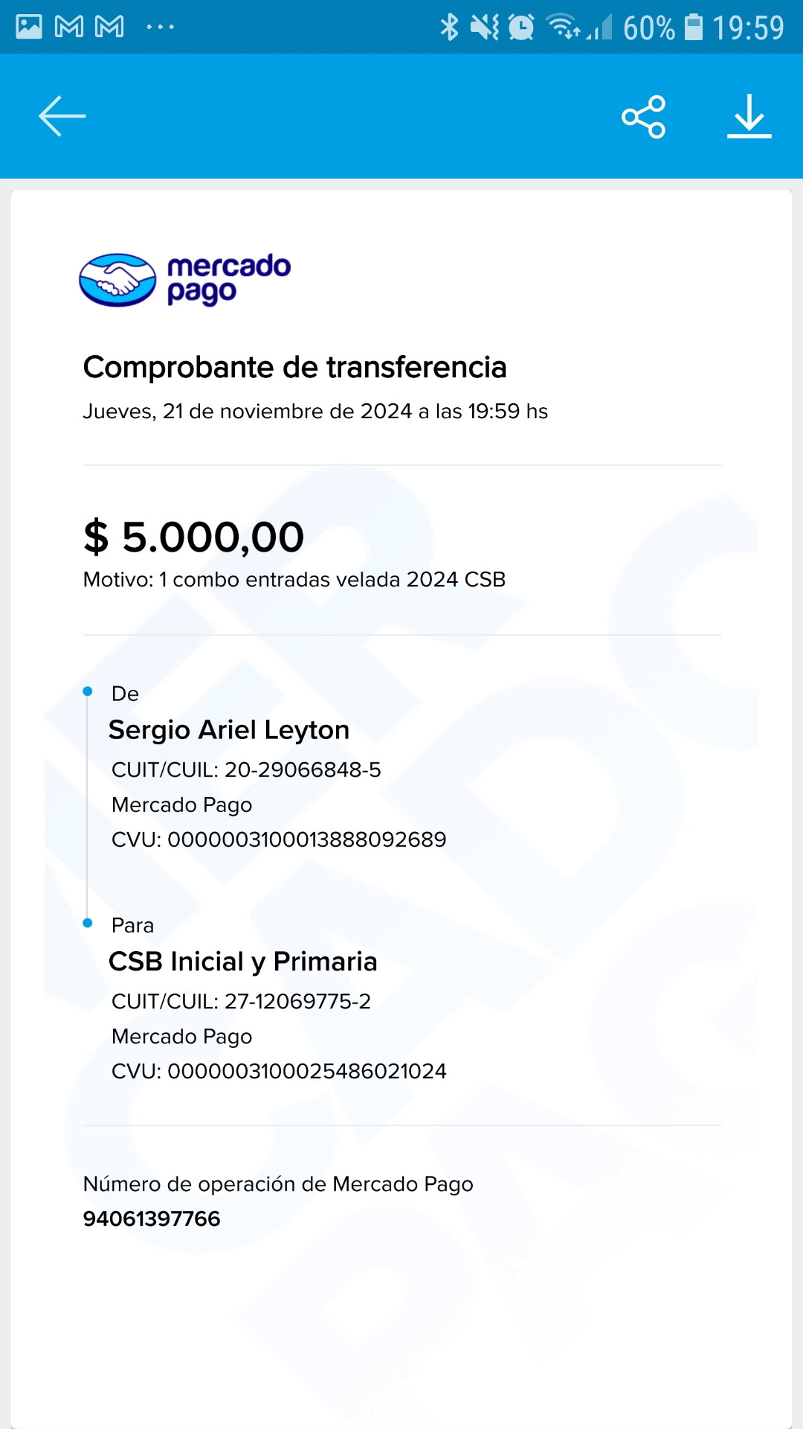
Task: Tap the sender name Sergio Ariel Leyton
Action: pos(229,730)
